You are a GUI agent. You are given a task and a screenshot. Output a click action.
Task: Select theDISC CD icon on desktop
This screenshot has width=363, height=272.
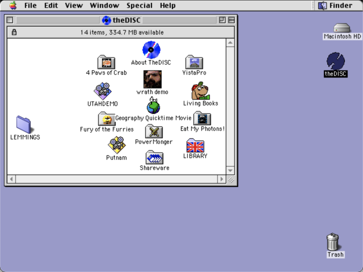pos(336,61)
